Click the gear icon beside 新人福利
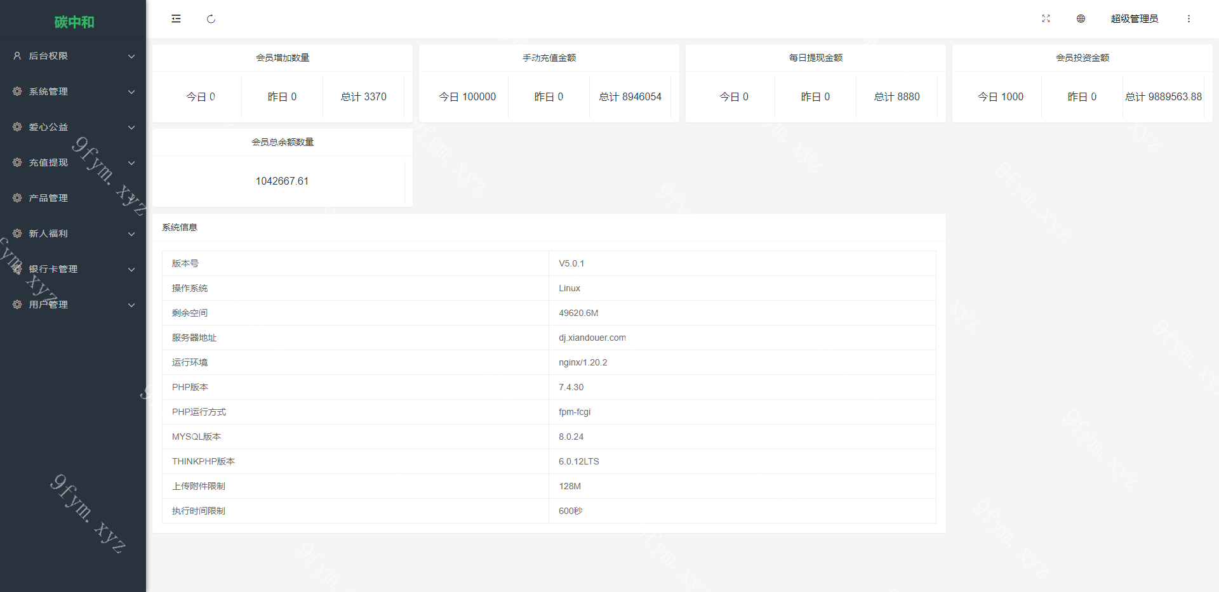Viewport: 1219px width, 592px height. point(17,234)
